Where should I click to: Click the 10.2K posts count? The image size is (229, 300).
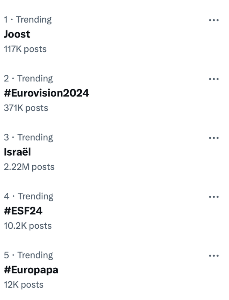point(28,226)
